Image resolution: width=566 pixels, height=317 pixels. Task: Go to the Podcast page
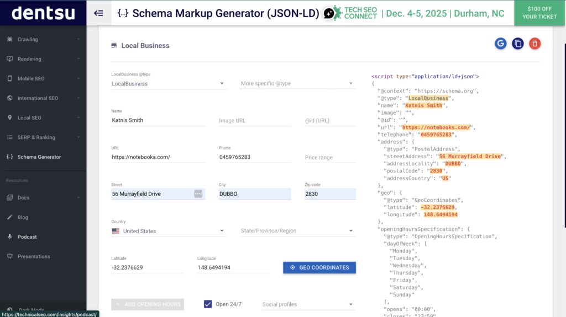click(x=43, y=237)
